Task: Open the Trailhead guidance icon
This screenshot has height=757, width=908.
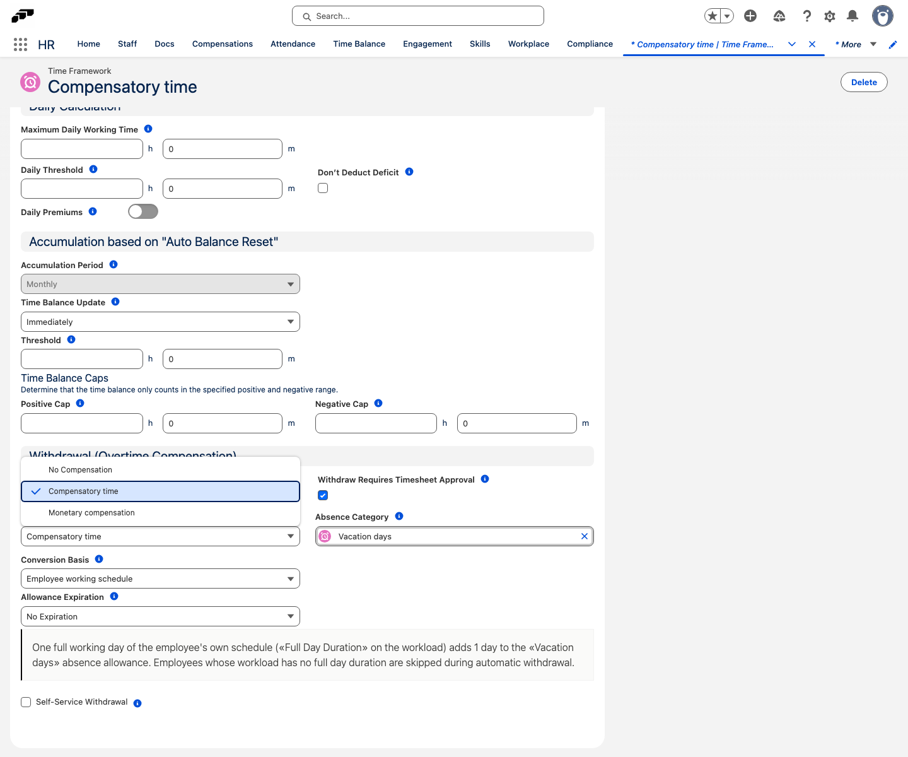Action: [779, 16]
